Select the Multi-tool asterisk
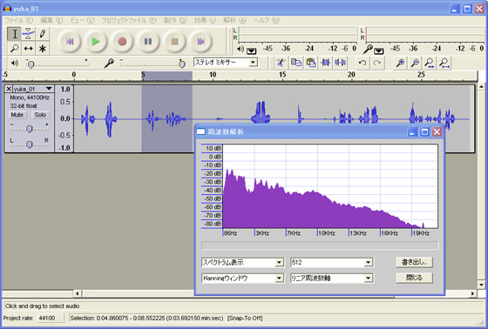 pyautogui.click(x=43, y=49)
